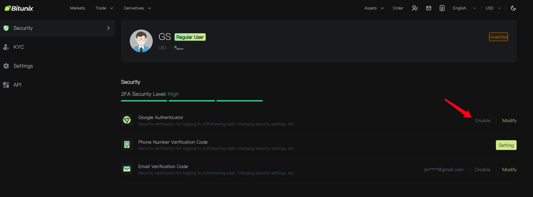533x197 pixels.
Task: Click the Google Authenticator icon
Action: [127, 120]
